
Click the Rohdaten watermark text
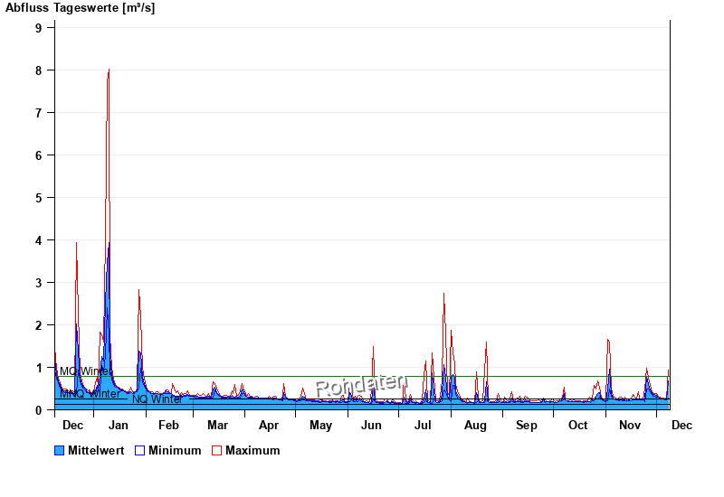coord(361,386)
